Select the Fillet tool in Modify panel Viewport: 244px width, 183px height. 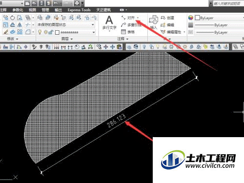pyautogui.click(x=28, y=32)
